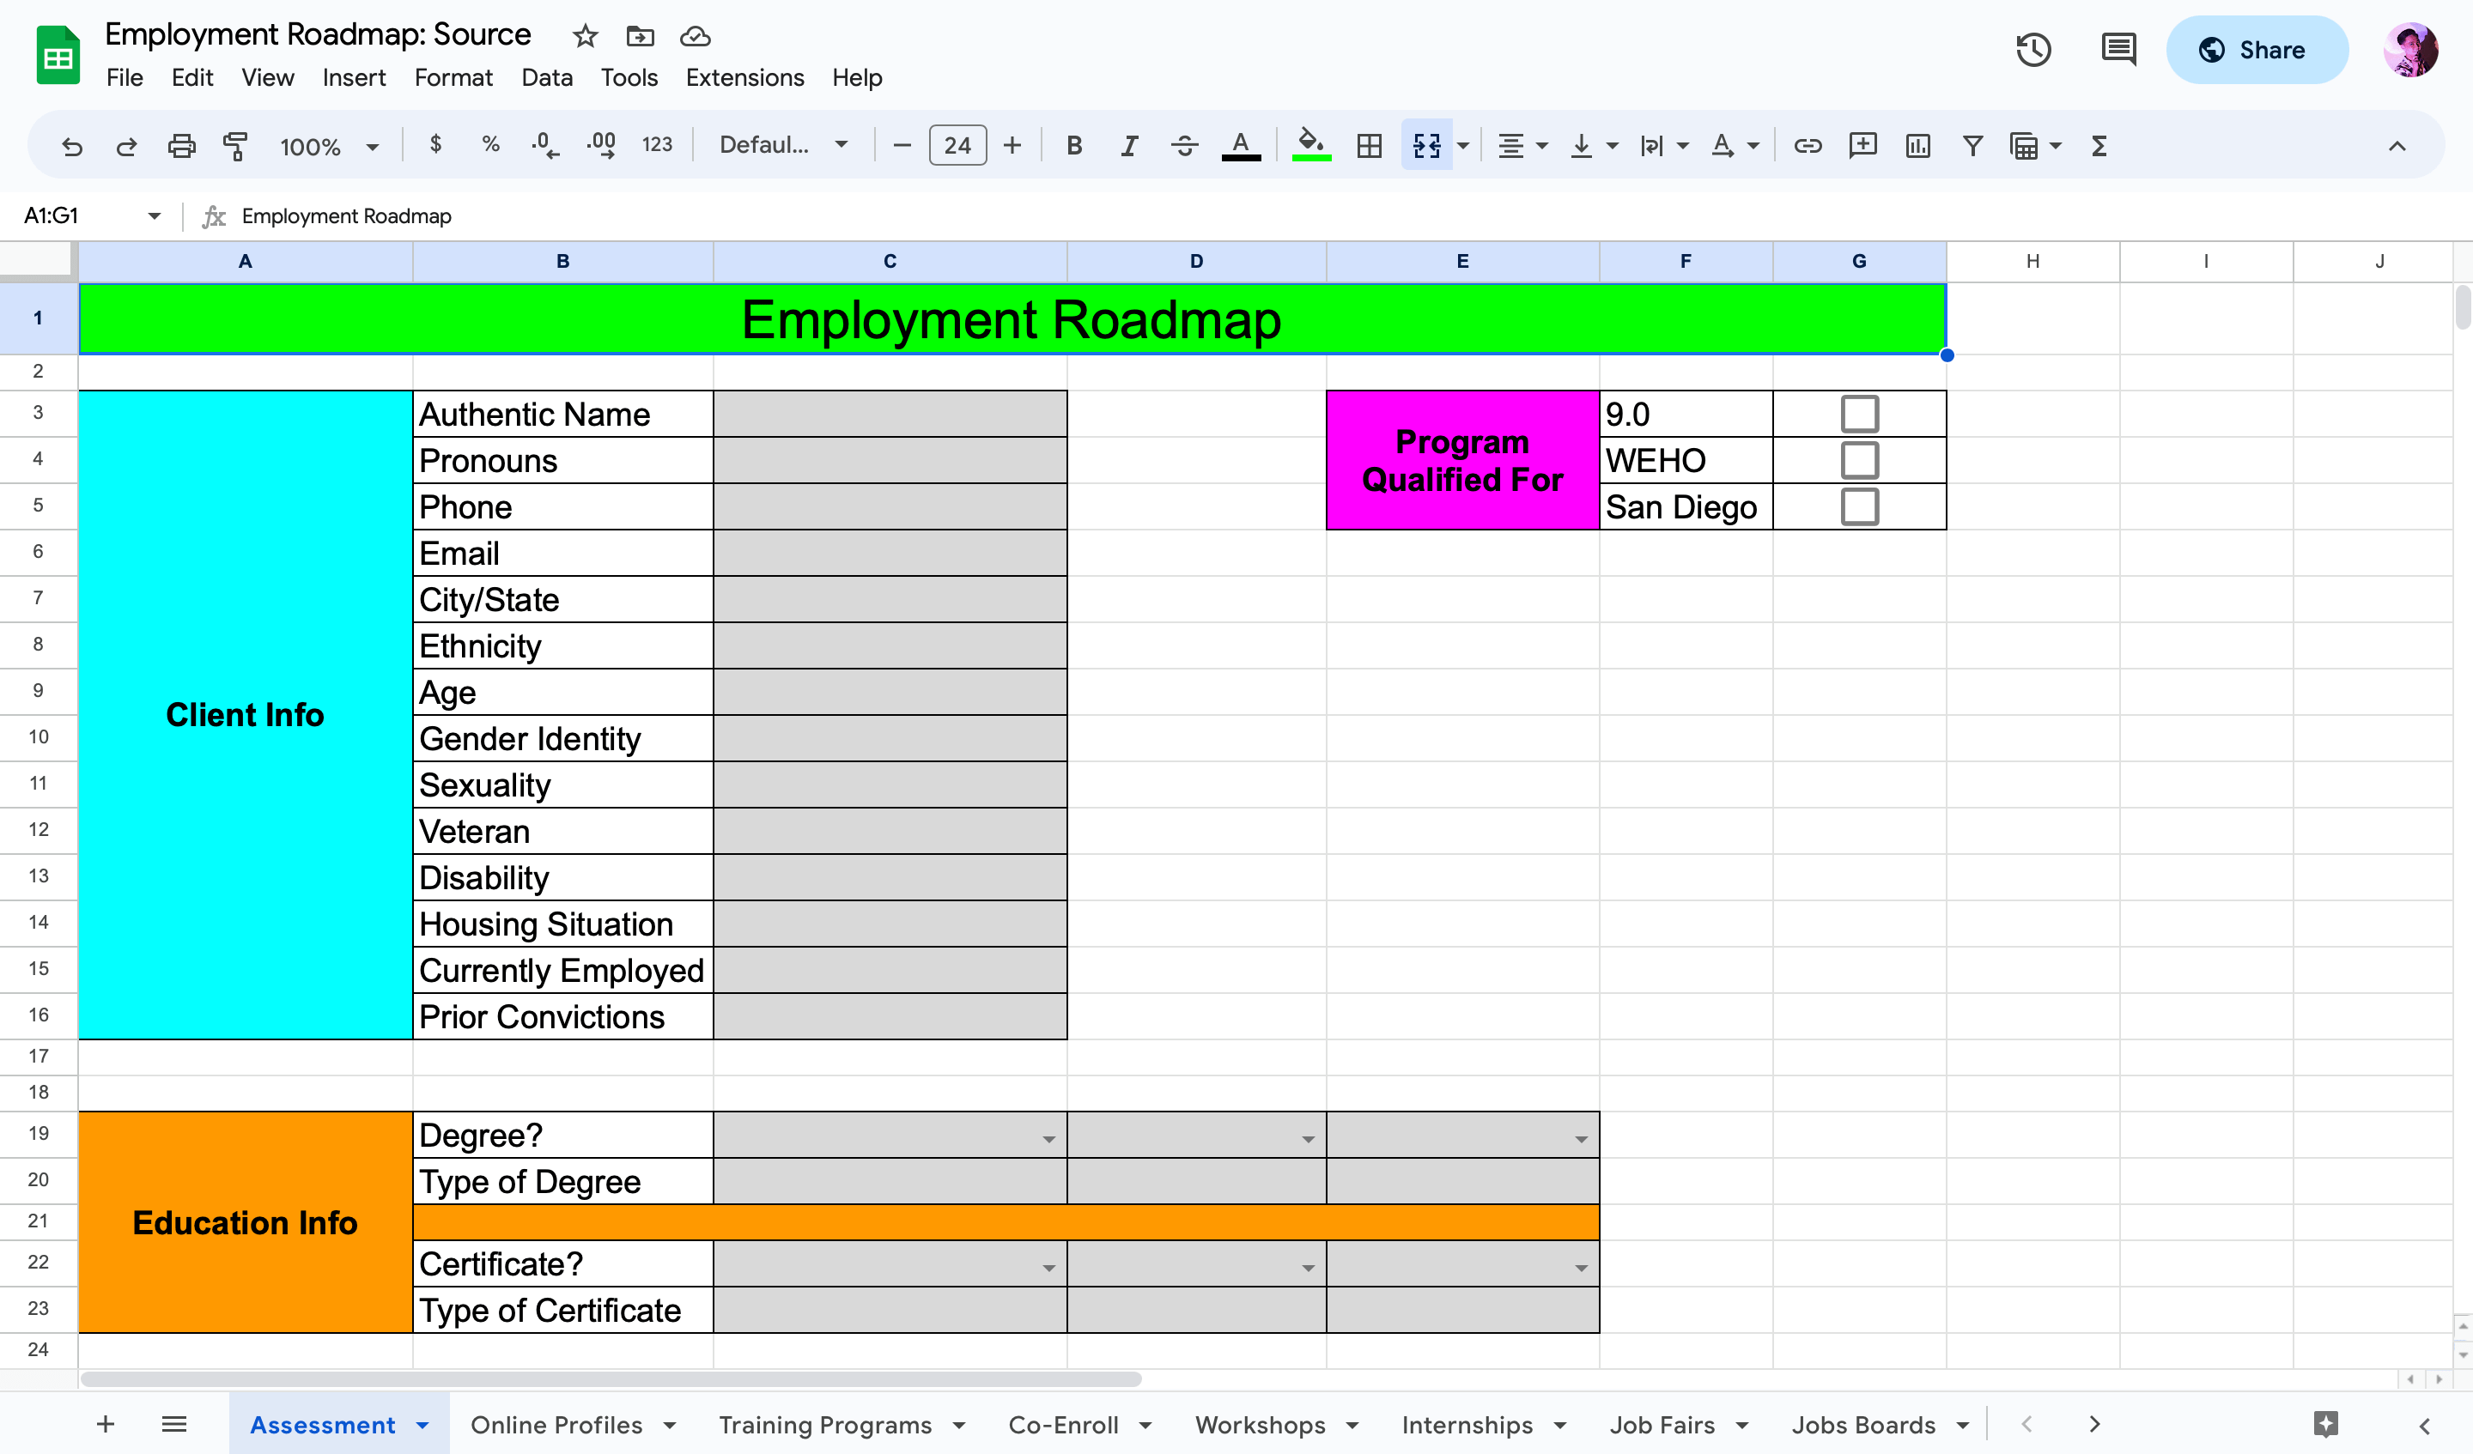Expand the Degree? dropdown in column C
Image resolution: width=2473 pixels, height=1454 pixels.
pyautogui.click(x=1048, y=1139)
